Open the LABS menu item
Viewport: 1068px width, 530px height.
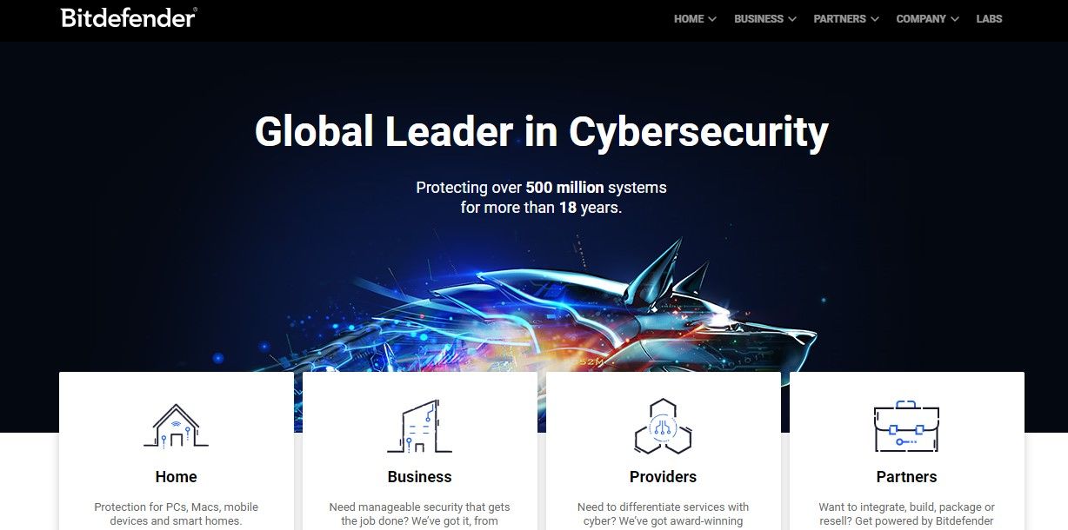click(989, 19)
